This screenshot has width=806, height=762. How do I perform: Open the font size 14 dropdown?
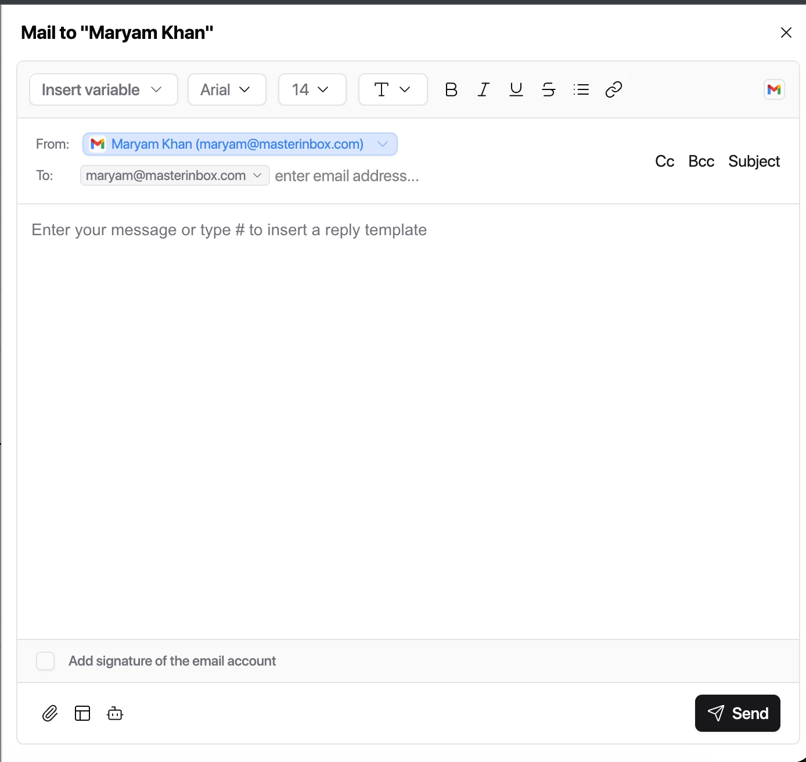coord(312,89)
